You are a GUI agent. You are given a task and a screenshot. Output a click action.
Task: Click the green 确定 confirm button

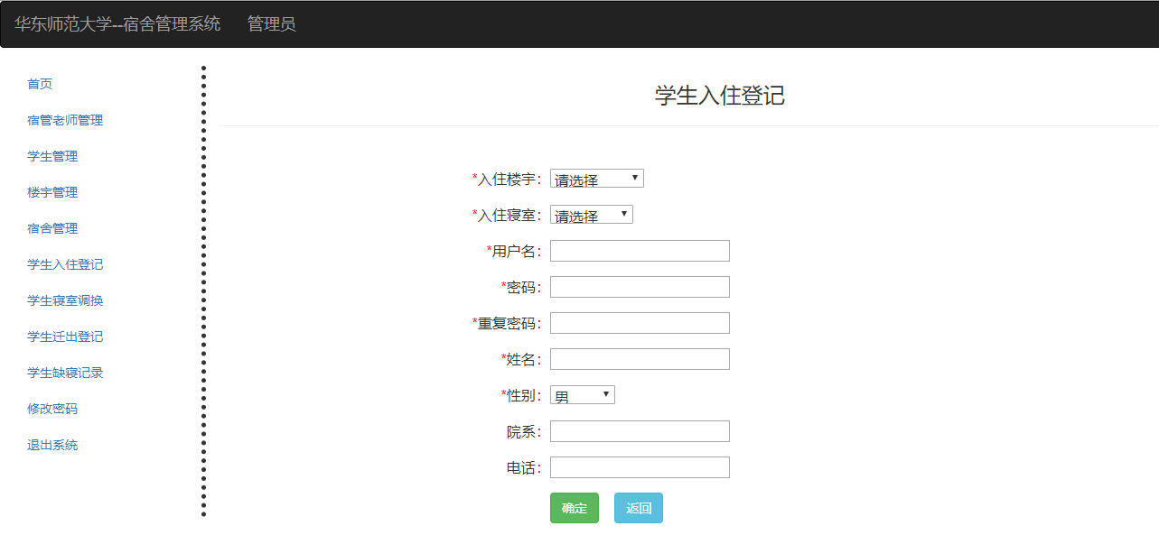pos(575,508)
